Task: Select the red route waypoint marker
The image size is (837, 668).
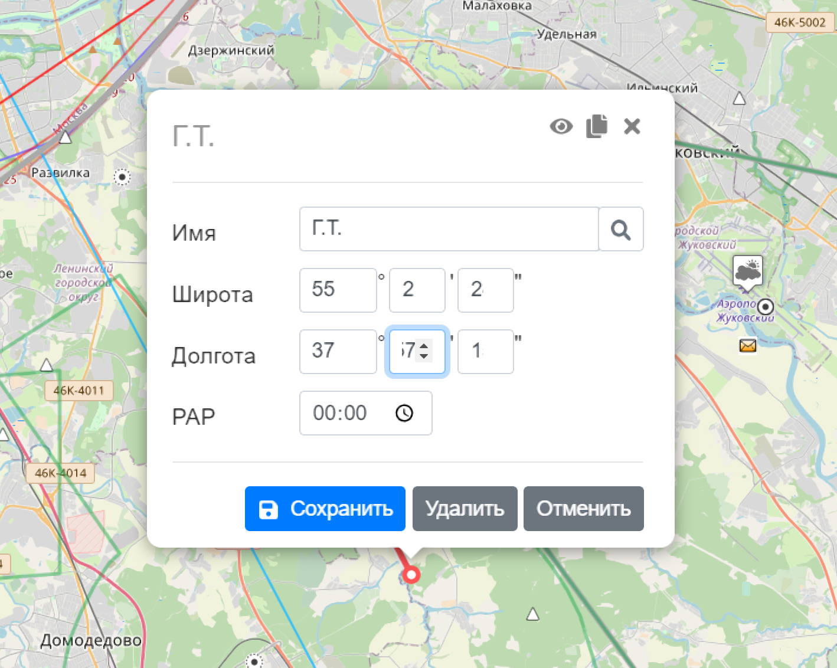Action: coord(411,574)
